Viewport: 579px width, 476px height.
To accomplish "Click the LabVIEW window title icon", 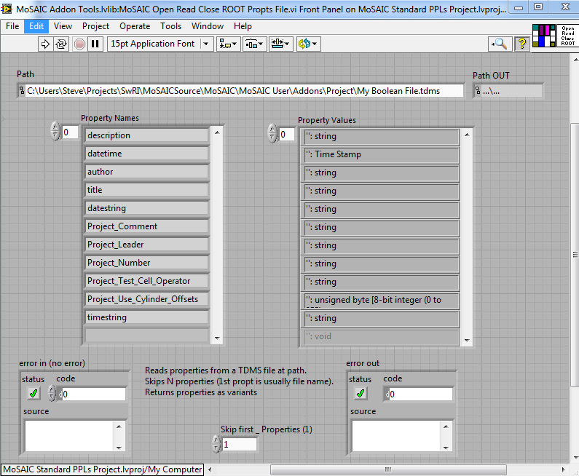I will [7, 9].
